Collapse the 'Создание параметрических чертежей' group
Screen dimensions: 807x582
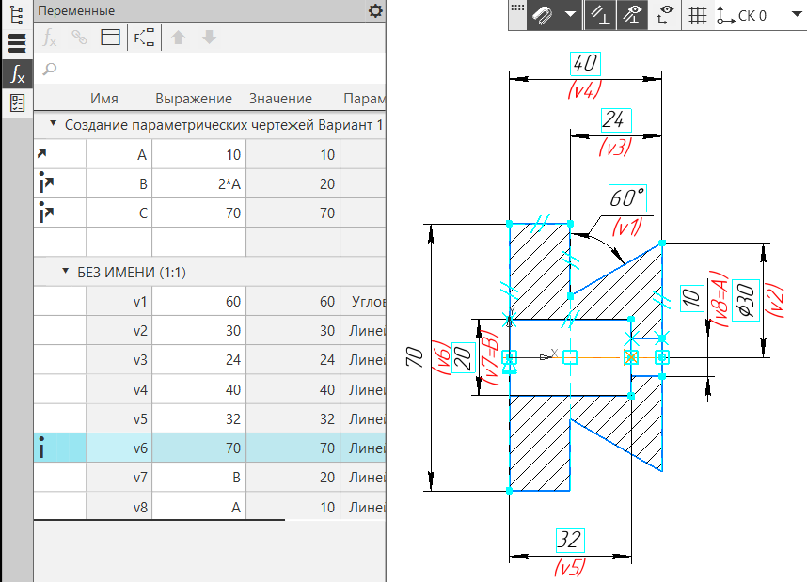pos(53,123)
